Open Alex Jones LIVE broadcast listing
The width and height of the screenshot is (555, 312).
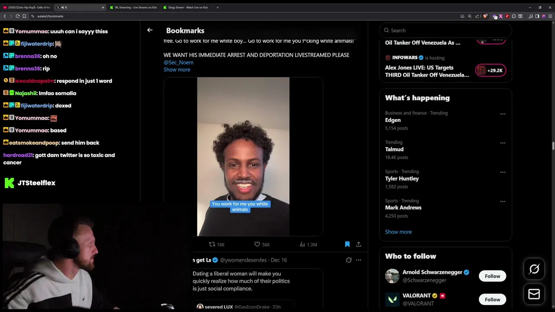[427, 71]
